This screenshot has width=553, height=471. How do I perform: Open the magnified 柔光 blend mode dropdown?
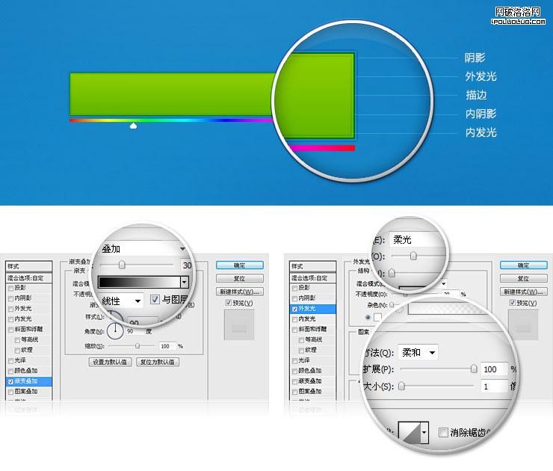(x=417, y=240)
